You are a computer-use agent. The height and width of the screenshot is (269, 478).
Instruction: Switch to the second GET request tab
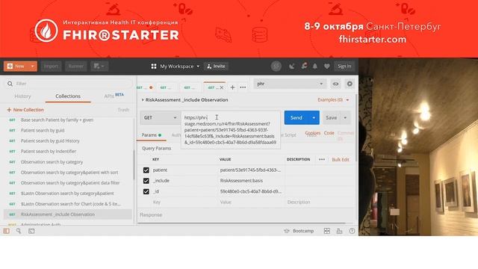[x=166, y=88]
